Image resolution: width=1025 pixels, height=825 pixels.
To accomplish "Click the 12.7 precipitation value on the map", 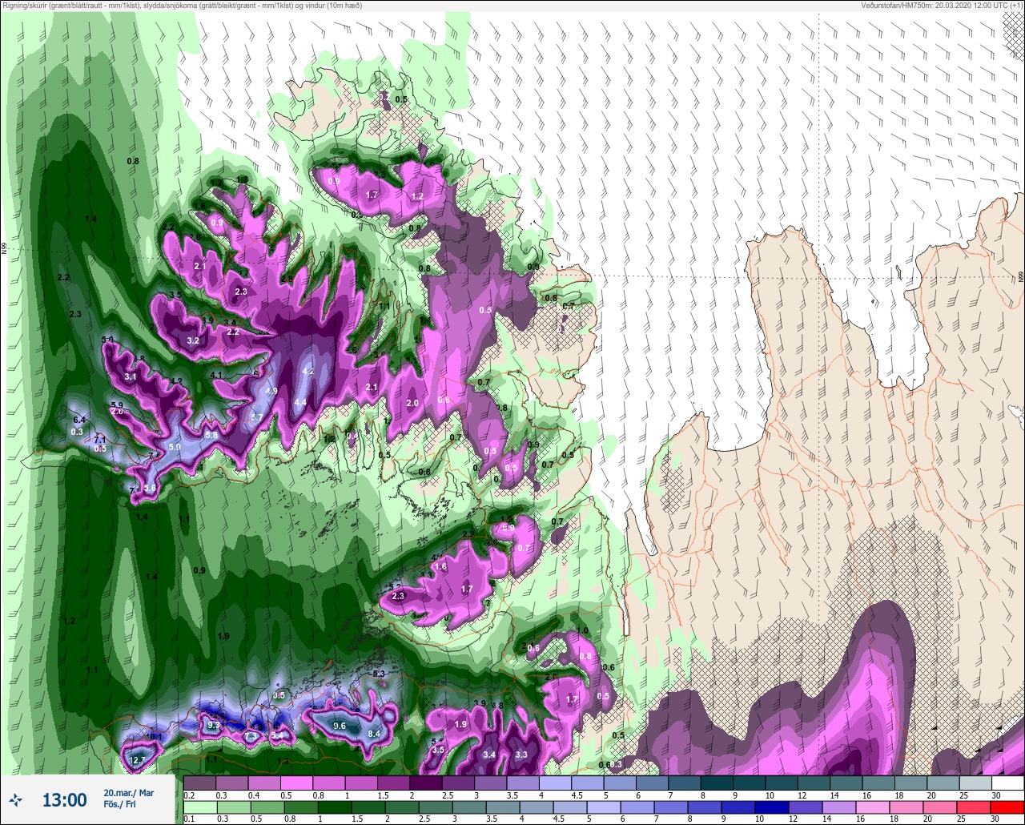I will 139,759.
